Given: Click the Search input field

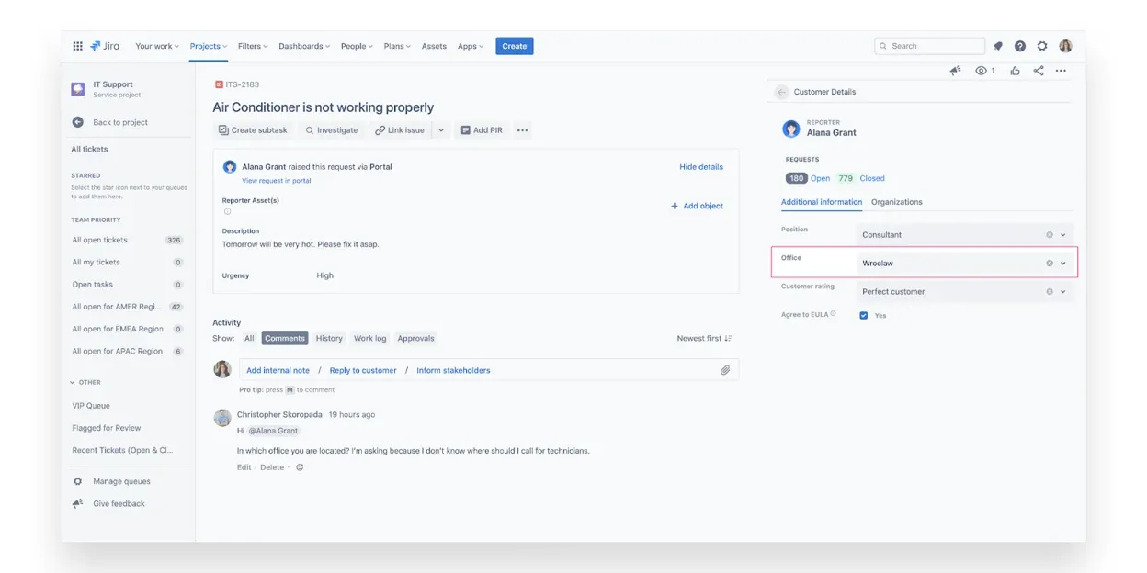Looking at the screenshot, I should 930,46.
